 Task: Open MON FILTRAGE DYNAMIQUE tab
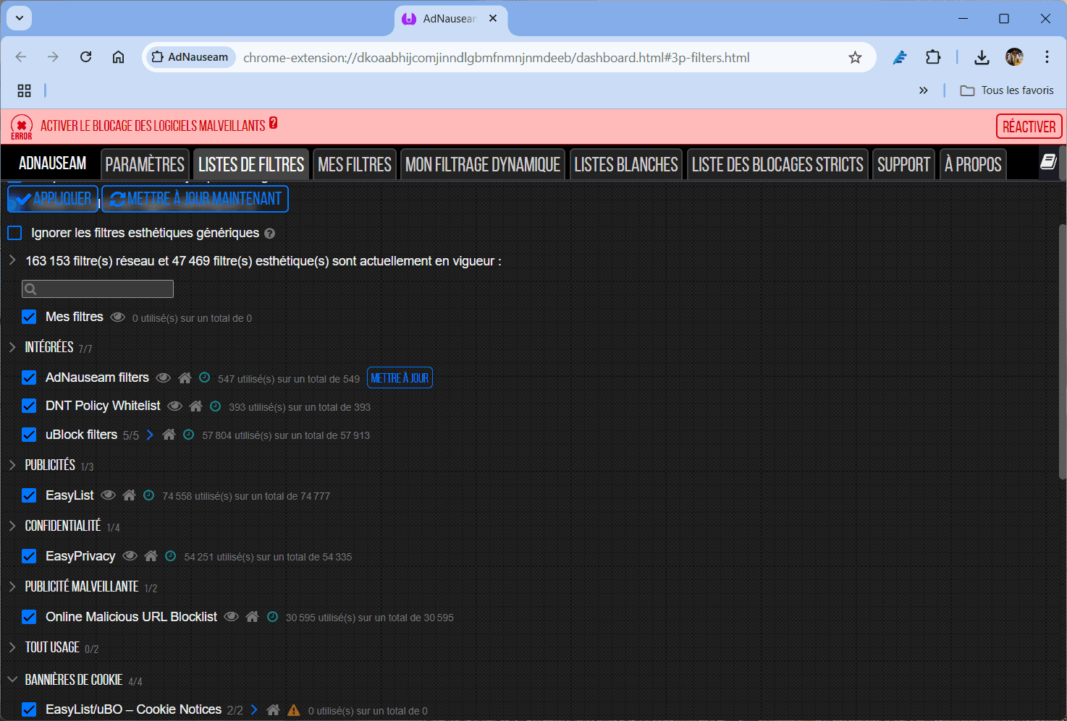(x=483, y=165)
